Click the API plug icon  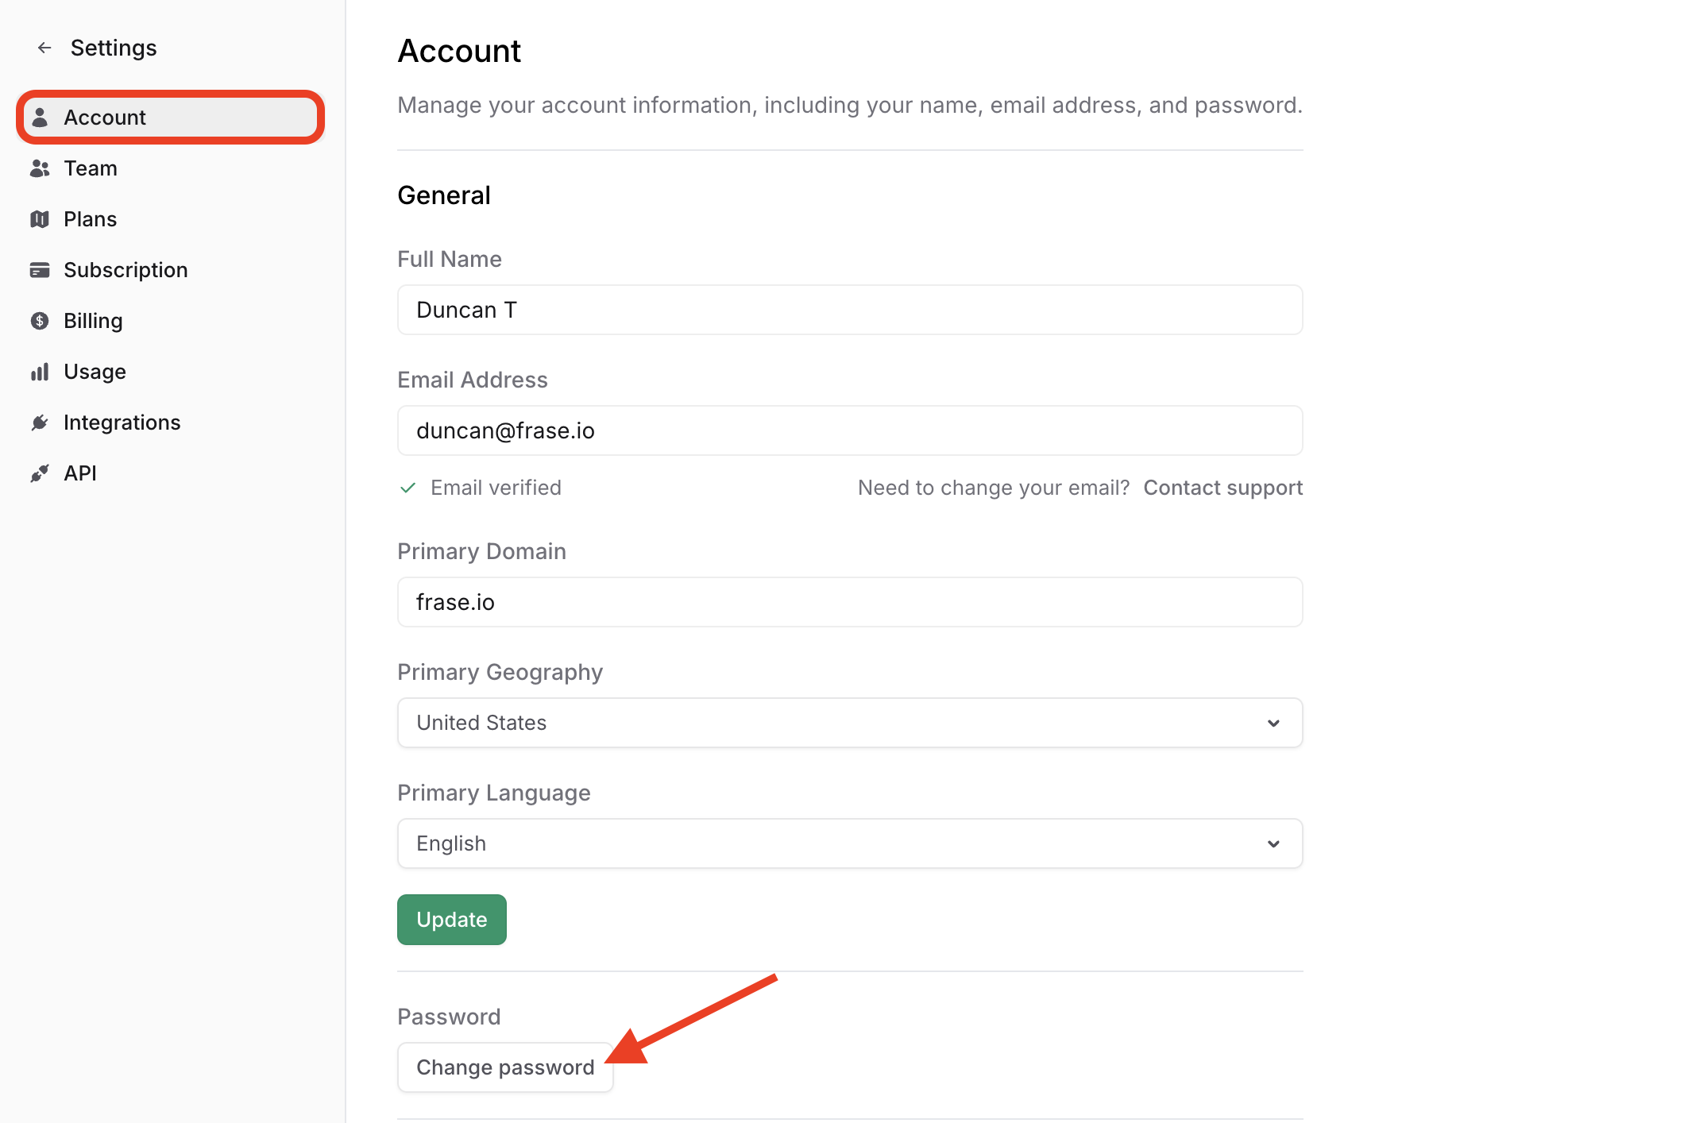point(40,473)
